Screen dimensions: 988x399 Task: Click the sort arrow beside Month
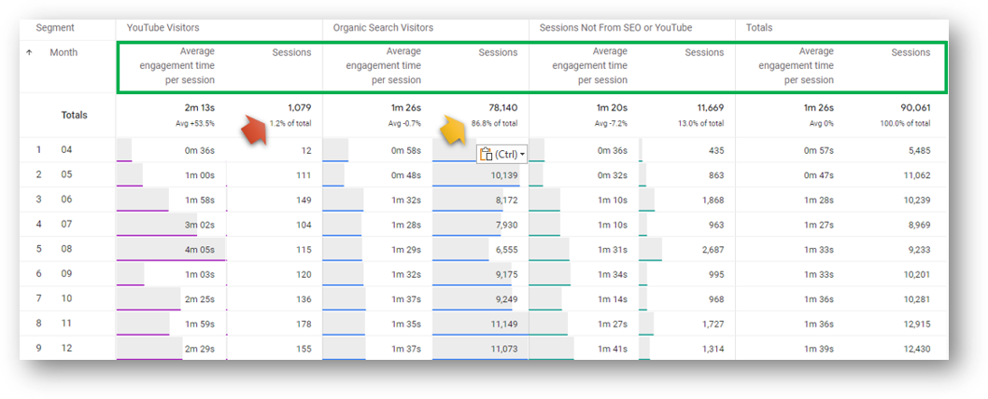tap(29, 53)
